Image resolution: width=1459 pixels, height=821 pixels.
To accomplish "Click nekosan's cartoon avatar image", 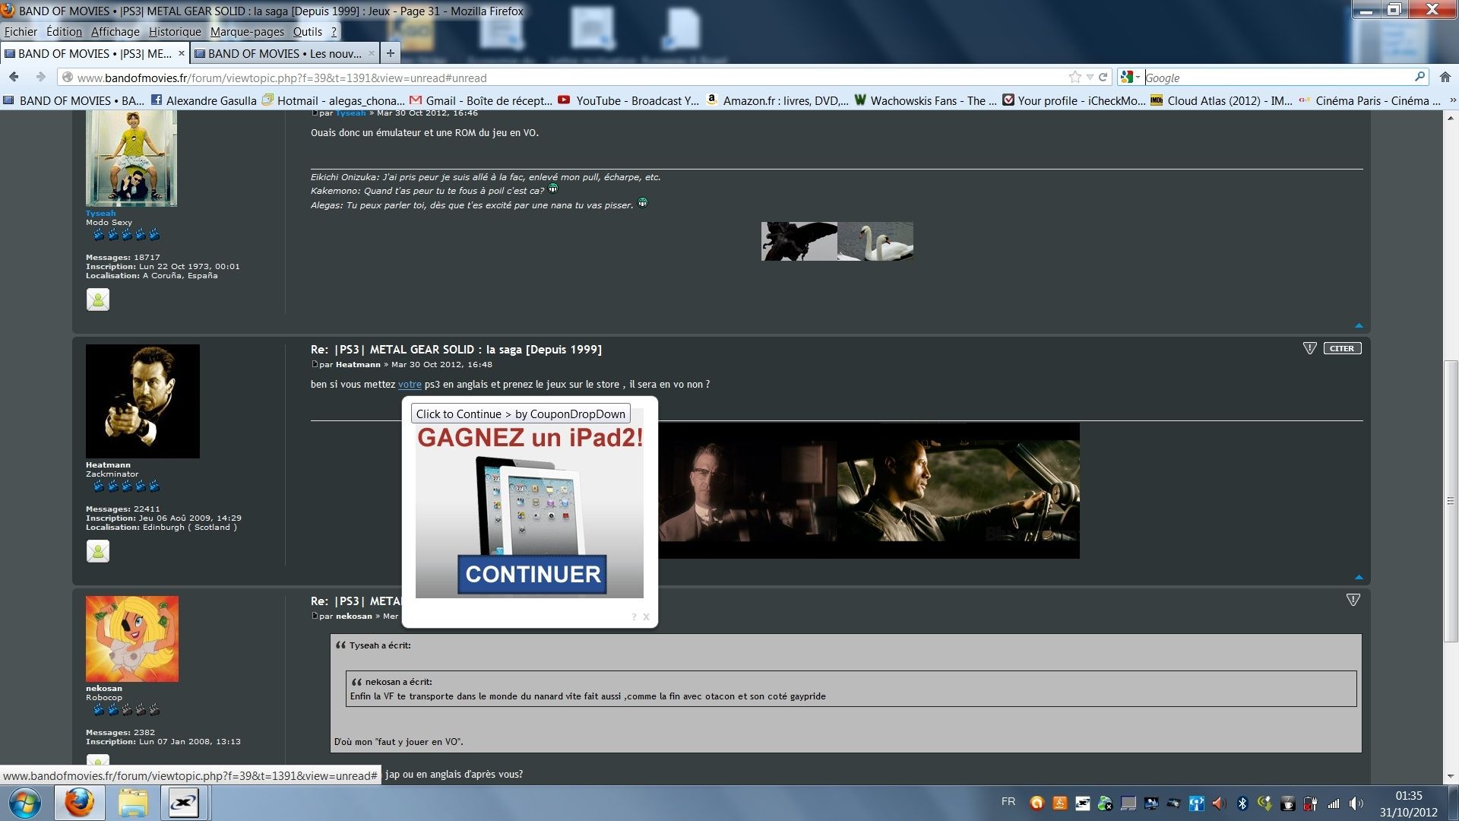I will (132, 639).
